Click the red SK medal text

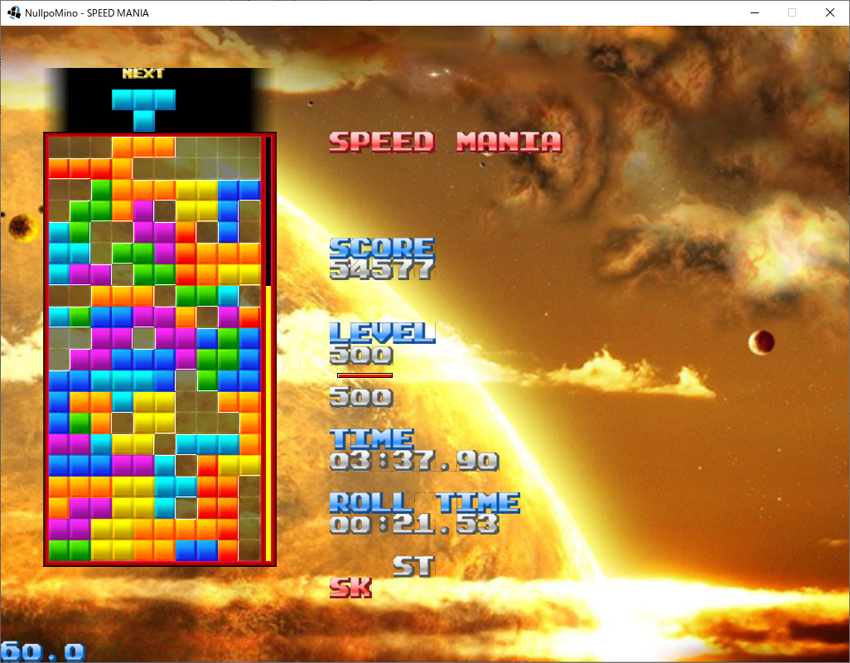350,588
